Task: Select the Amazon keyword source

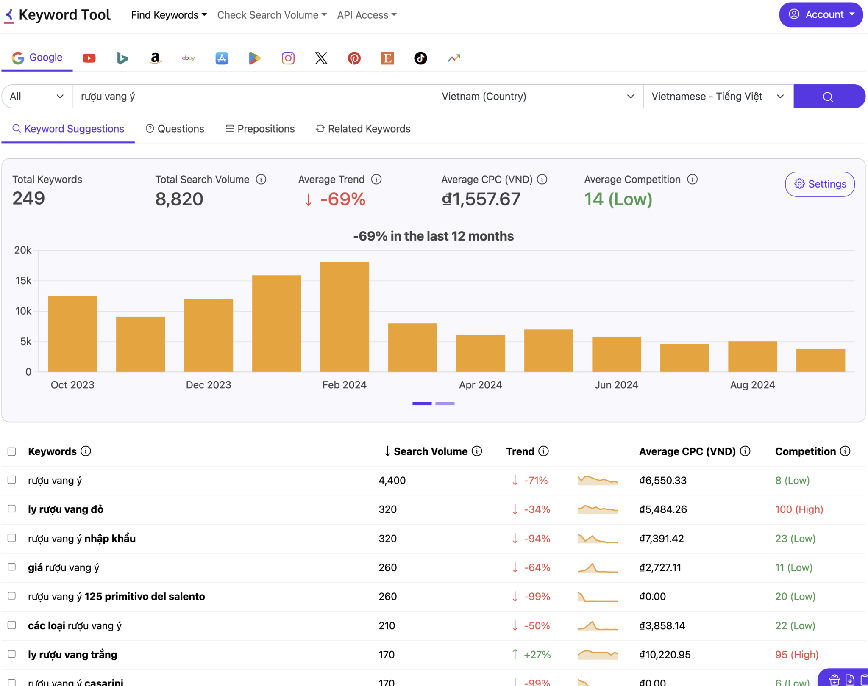Action: point(155,58)
